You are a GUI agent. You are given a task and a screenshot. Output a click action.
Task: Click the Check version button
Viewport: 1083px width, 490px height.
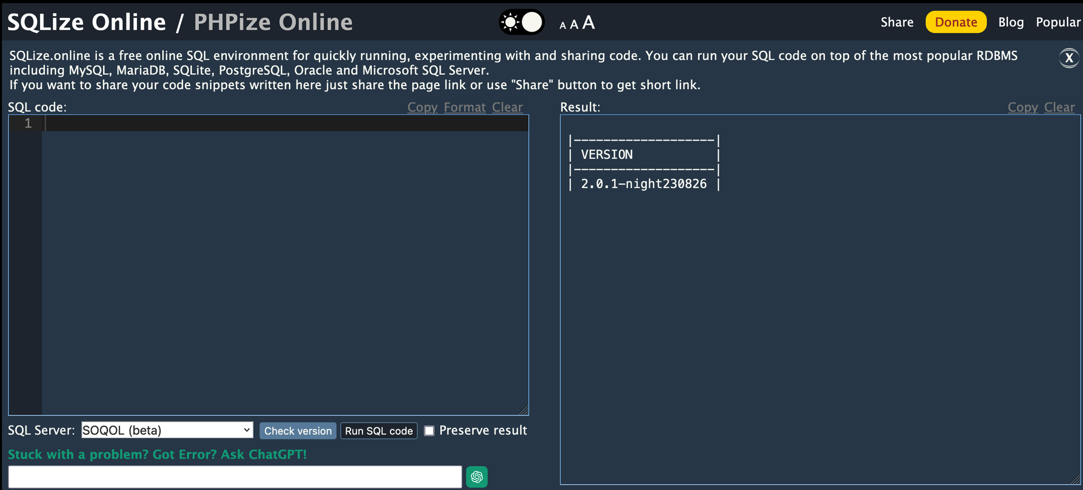298,431
